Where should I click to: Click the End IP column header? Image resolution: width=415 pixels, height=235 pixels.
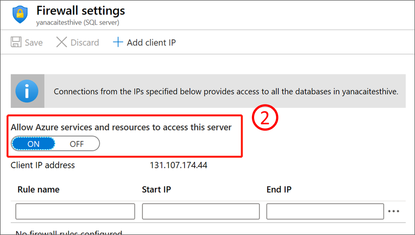click(x=279, y=190)
